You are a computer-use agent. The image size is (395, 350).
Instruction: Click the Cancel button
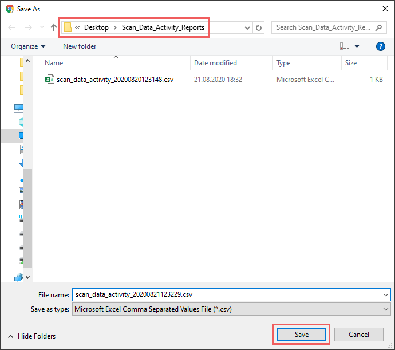point(359,335)
